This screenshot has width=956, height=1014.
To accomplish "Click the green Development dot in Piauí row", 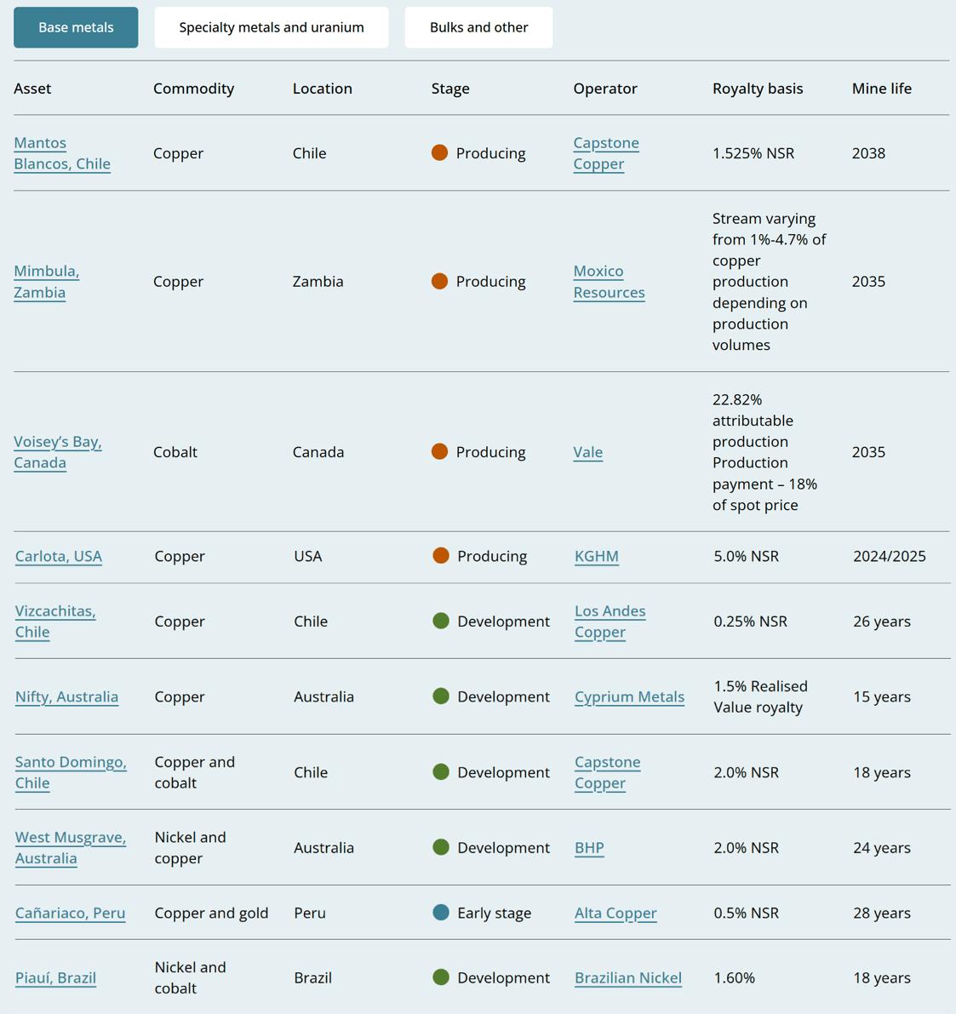I will pyautogui.click(x=441, y=977).
